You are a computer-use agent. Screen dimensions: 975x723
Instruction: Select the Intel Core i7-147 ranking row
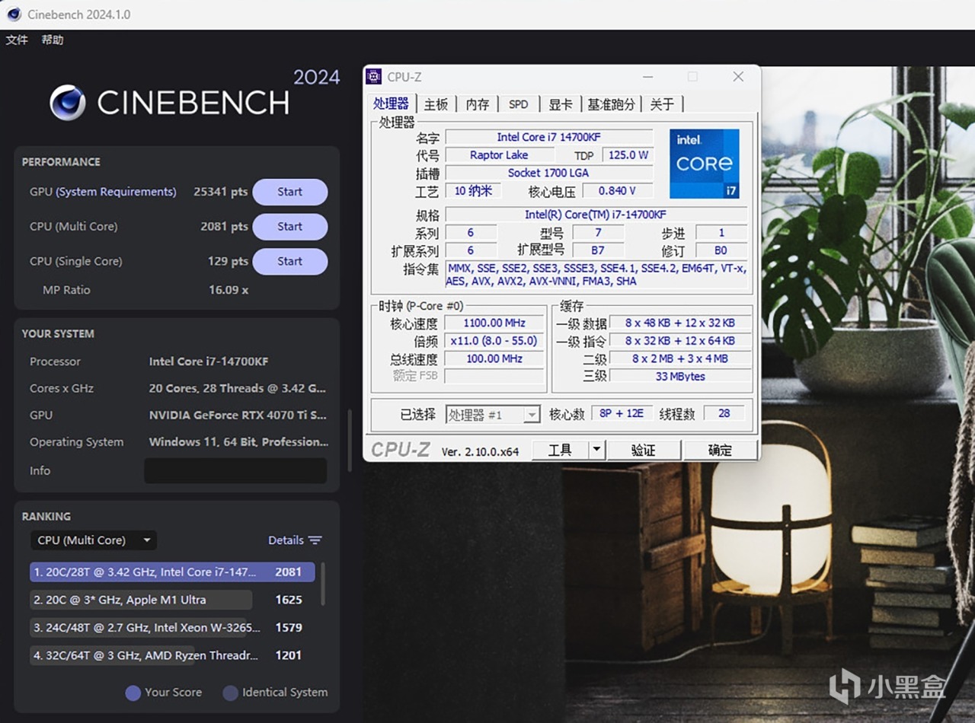172,572
